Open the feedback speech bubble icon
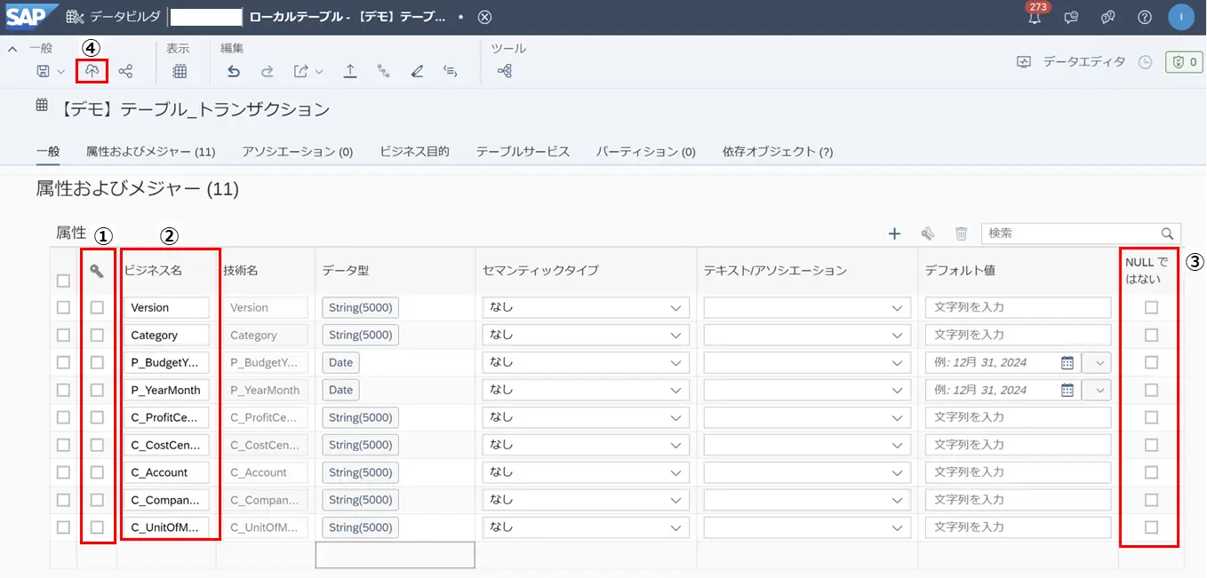The image size is (1207, 578). [1071, 17]
